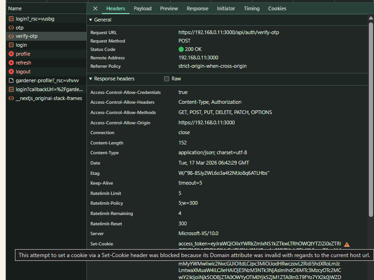The height and width of the screenshot is (280, 374).
Task: Click the Set-Cookie blocked warning triangle icon
Action: click(x=347, y=244)
